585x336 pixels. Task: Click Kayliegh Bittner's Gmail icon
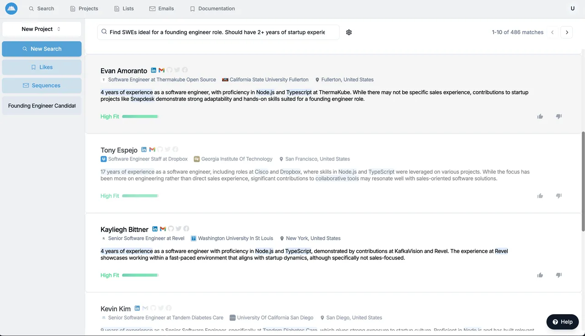click(163, 229)
